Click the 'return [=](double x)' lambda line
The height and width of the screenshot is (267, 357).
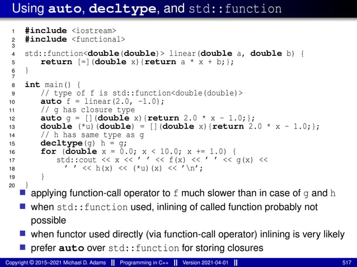137,62
